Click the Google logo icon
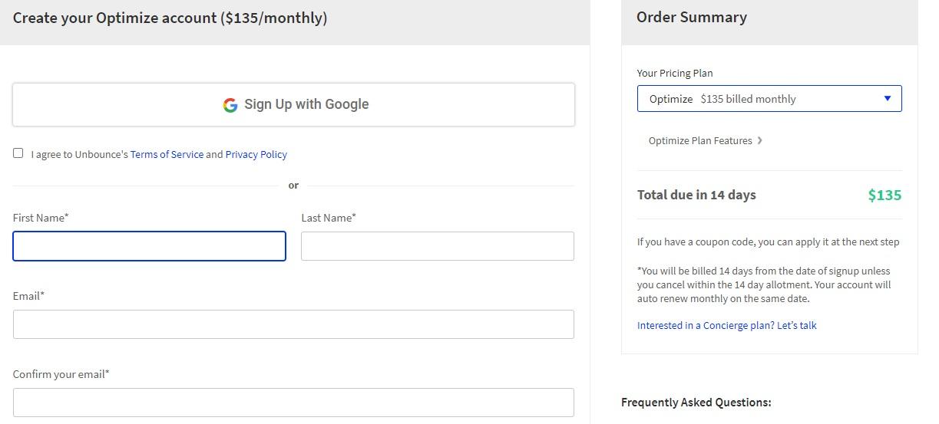This screenshot has height=424, width=939. pyautogui.click(x=230, y=105)
